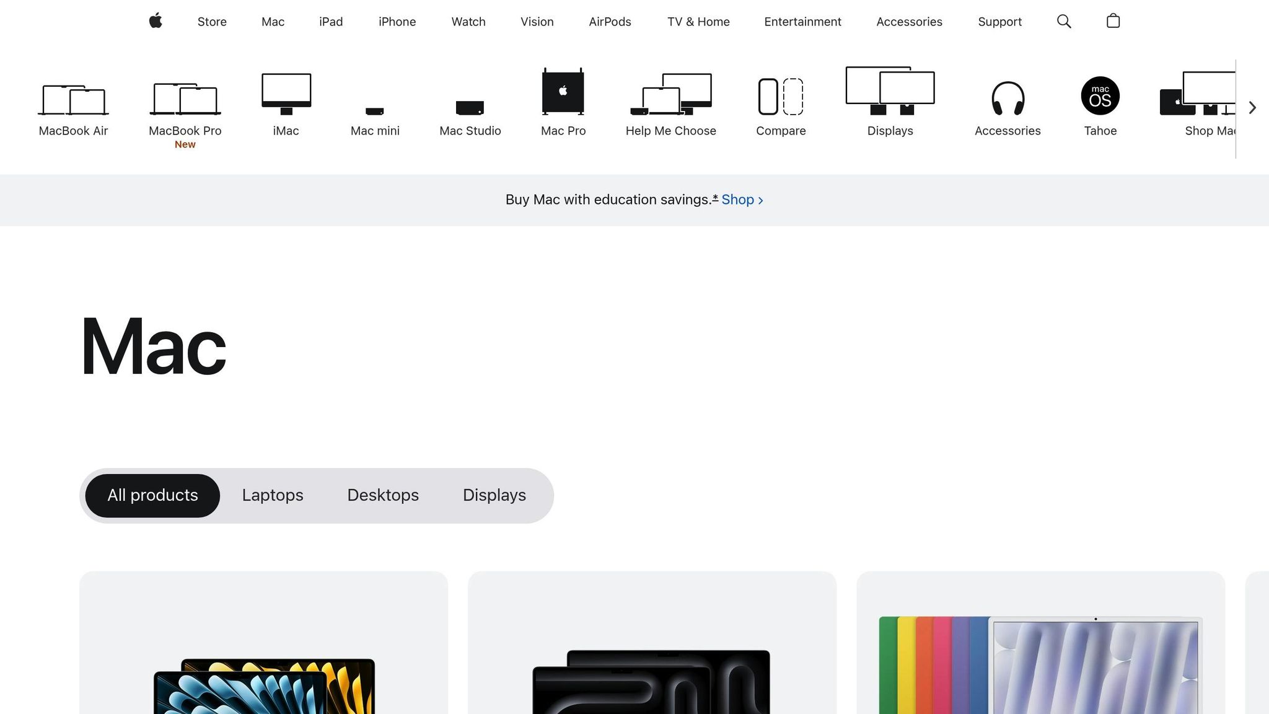Switch to the Desktops filter tab
This screenshot has width=1269, height=714.
(x=383, y=495)
